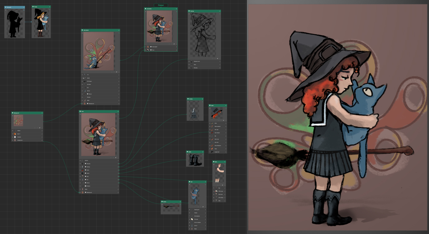The width and height of the screenshot is (429, 234).
Task: Click the Silhouette node header icon
Action: tap(6, 7)
